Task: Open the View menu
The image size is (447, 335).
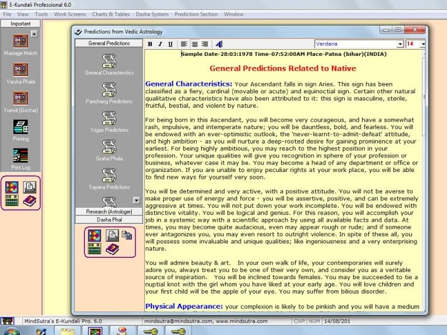Action: (23, 15)
